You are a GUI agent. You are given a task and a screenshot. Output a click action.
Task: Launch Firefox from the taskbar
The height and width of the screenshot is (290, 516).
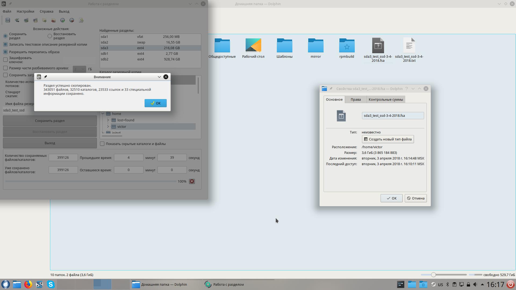pos(28,284)
